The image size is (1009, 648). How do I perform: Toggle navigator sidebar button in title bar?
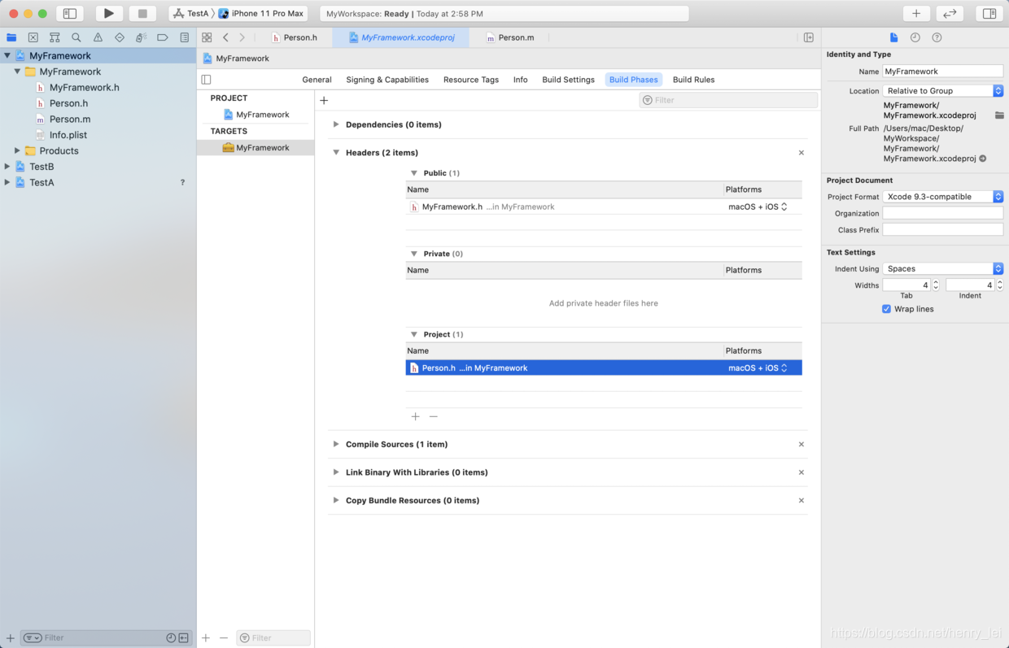70,14
